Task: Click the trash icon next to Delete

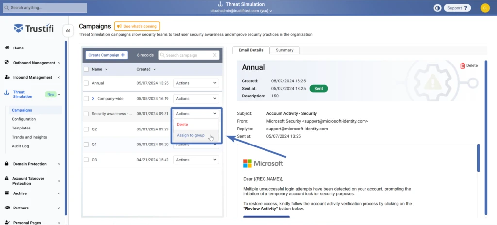Action: point(463,65)
